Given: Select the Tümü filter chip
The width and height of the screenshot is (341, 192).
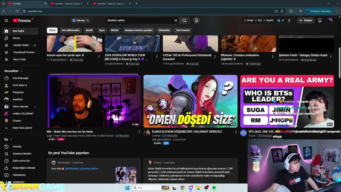Looking at the screenshot, I should coord(52,30).
